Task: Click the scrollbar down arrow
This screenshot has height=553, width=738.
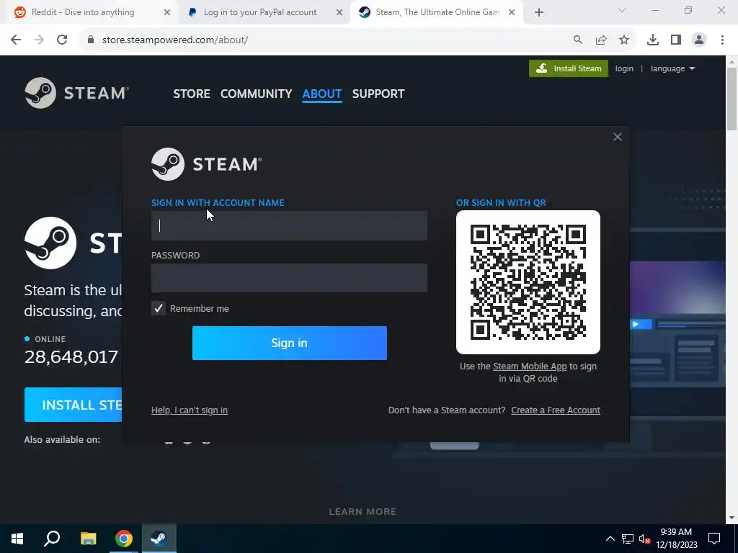Action: click(732, 518)
